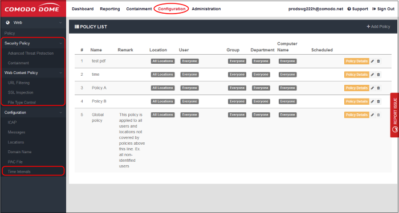
Task: Click the Support help icon link
Action: (x=358, y=9)
